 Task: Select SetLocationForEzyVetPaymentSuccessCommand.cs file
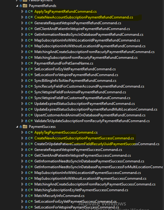[x=75, y=202]
